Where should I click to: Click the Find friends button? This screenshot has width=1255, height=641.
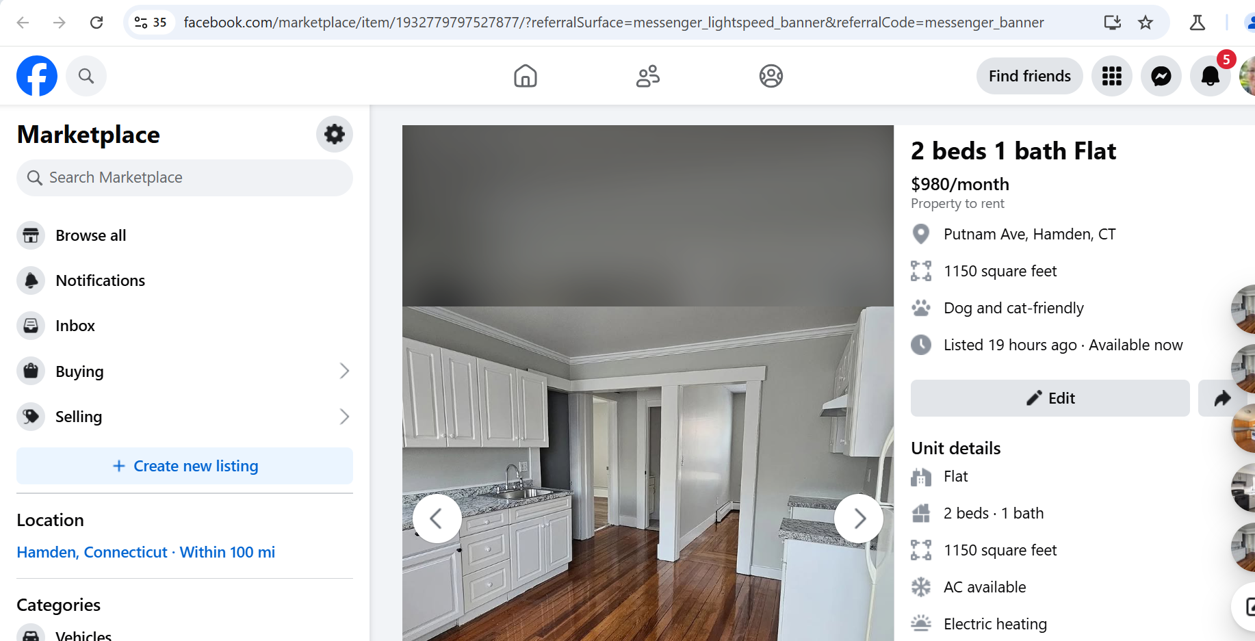point(1030,76)
